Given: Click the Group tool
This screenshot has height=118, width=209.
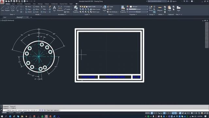Looking at the screenshot, I should 151,8.
